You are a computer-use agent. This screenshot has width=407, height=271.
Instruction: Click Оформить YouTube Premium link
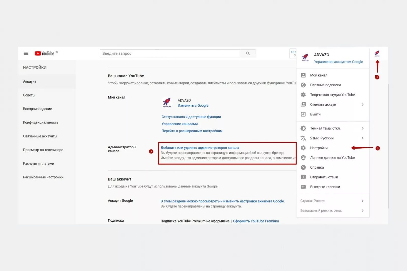[256, 221]
